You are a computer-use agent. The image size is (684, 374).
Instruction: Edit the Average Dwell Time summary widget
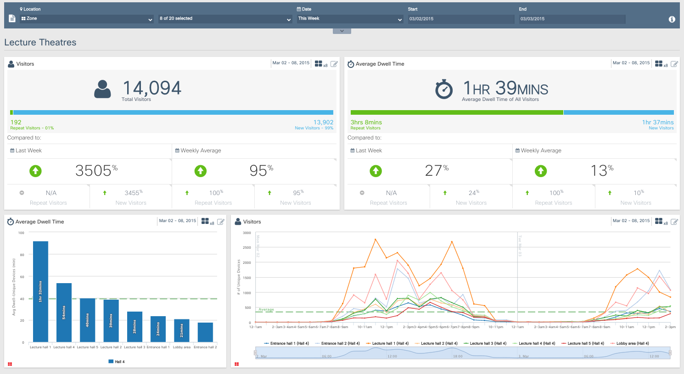point(674,64)
